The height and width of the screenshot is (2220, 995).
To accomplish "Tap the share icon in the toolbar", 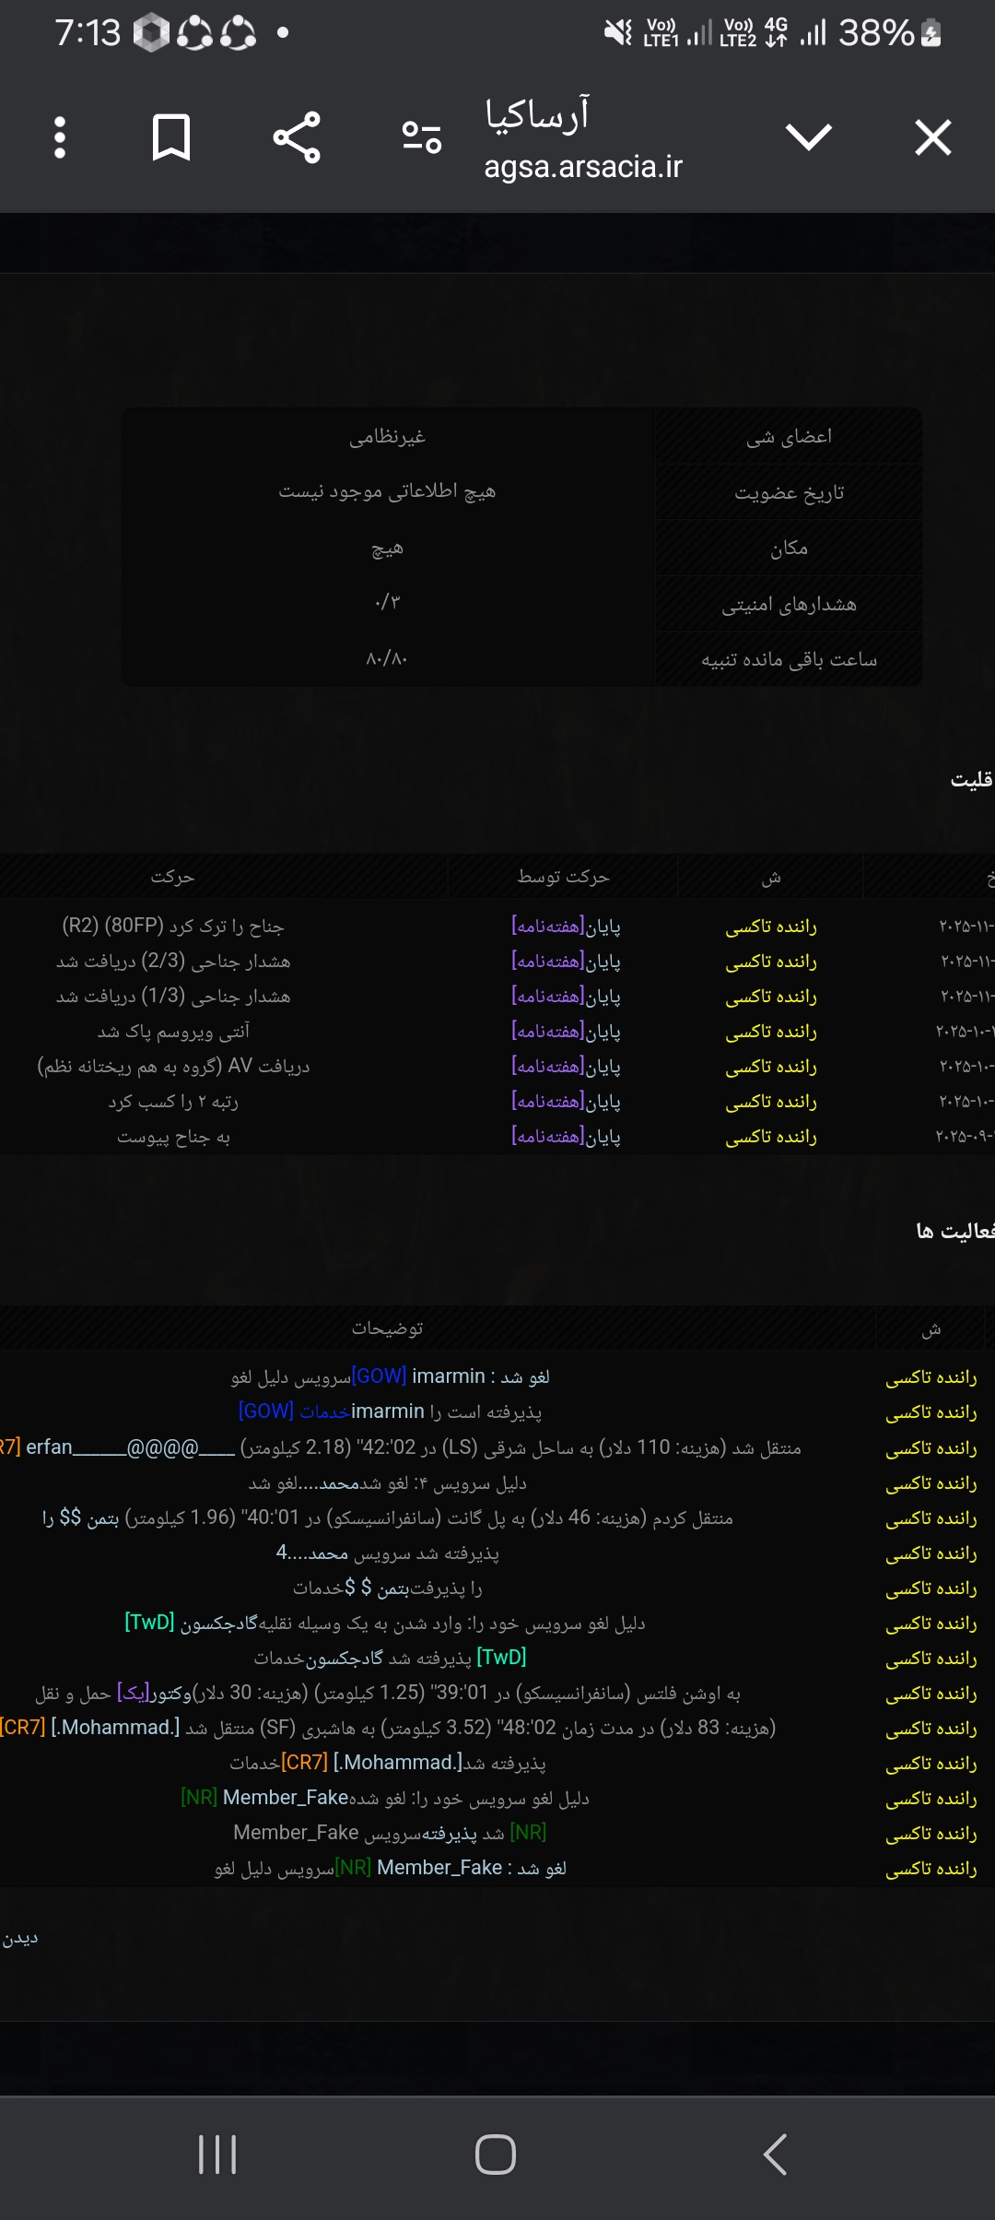I will click(x=297, y=138).
